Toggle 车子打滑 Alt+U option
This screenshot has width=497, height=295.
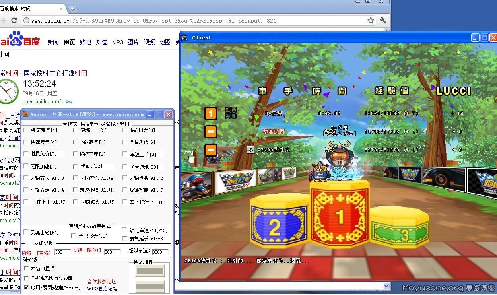coord(125,202)
